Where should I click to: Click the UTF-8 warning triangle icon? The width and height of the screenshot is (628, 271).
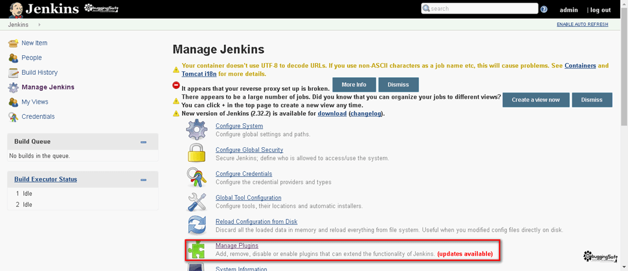[x=176, y=70]
